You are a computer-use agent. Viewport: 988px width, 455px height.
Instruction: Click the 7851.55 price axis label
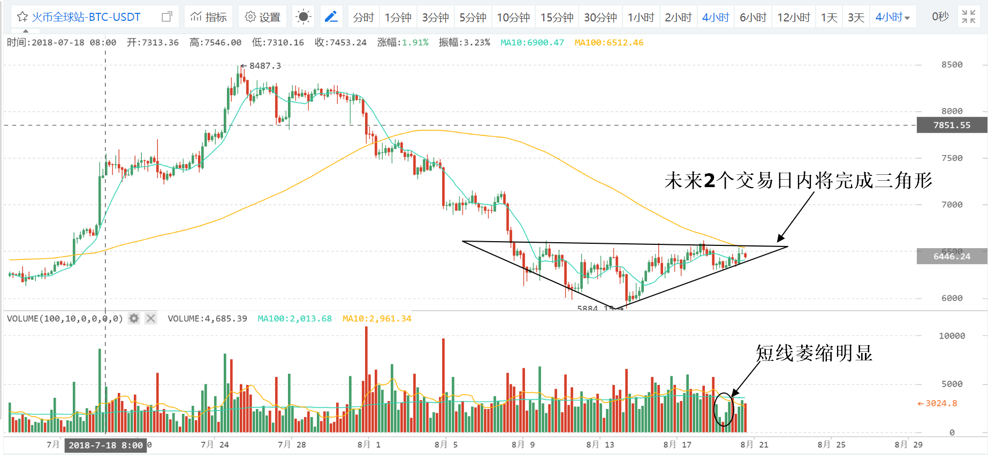(952, 125)
